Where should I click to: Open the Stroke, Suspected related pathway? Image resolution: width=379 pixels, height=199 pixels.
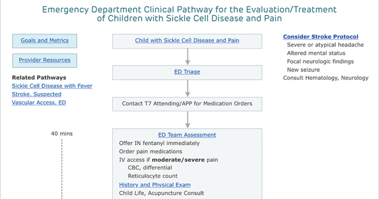click(x=37, y=94)
